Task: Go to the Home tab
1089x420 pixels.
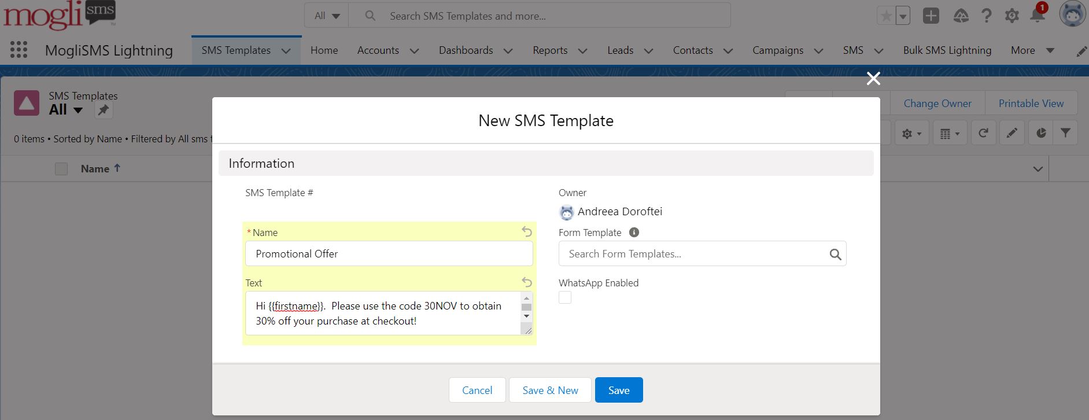Action: point(324,50)
